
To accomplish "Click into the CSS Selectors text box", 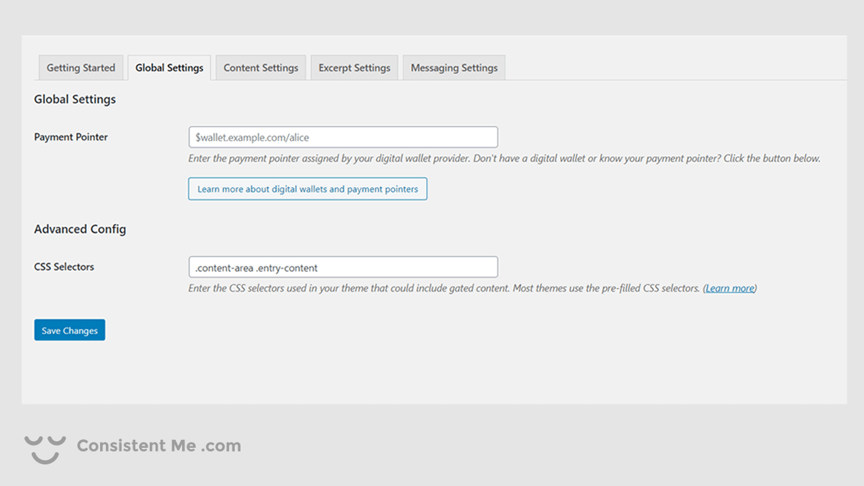I will (343, 267).
